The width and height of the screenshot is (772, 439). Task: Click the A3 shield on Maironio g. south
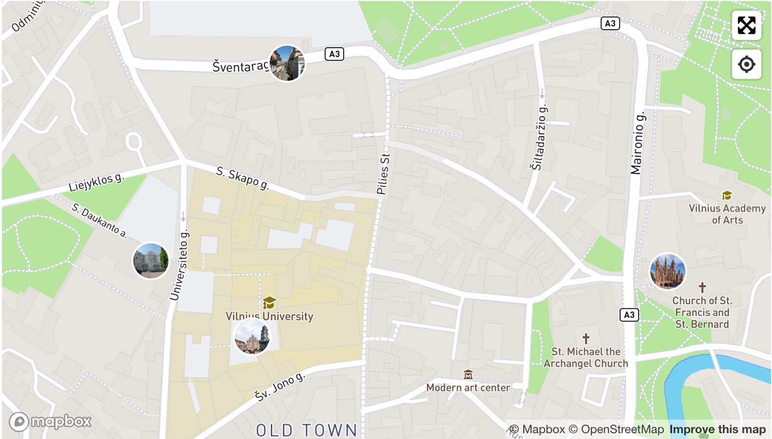pos(630,315)
